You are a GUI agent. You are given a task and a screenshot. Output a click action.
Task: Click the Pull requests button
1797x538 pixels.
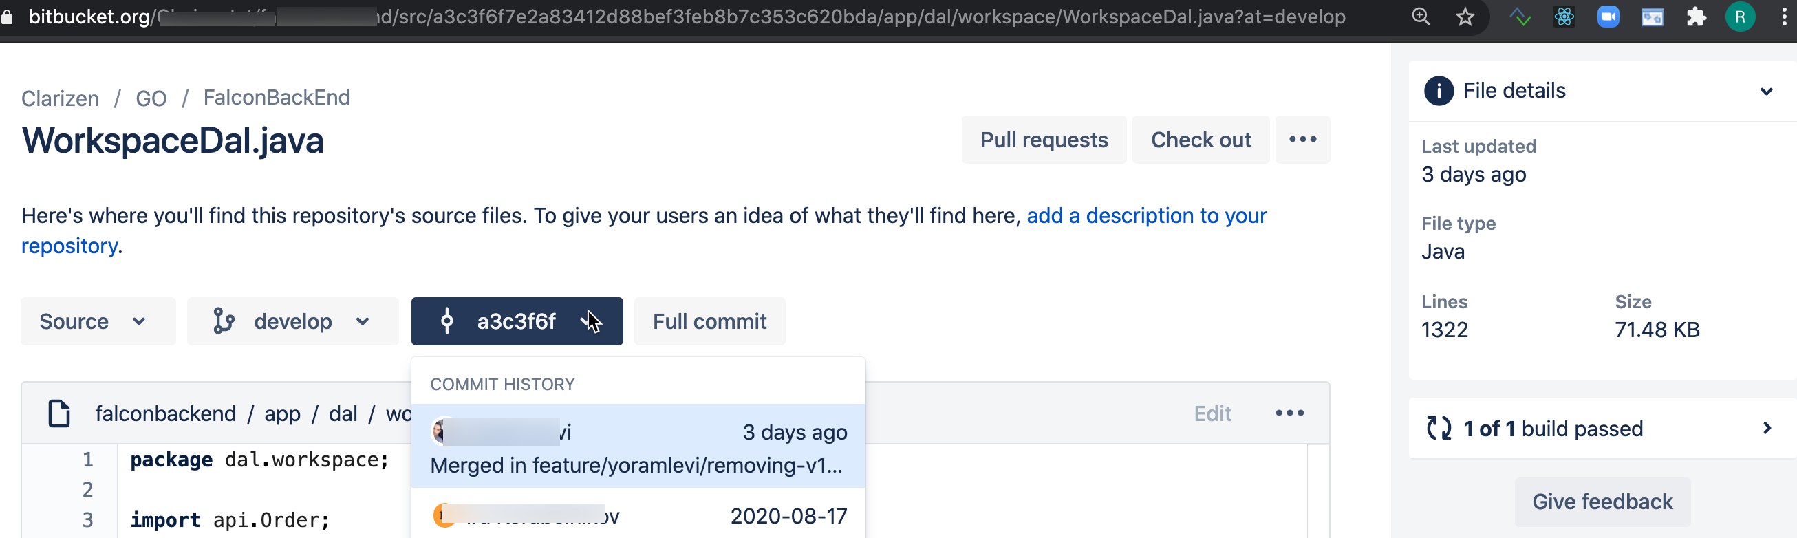coord(1044,140)
